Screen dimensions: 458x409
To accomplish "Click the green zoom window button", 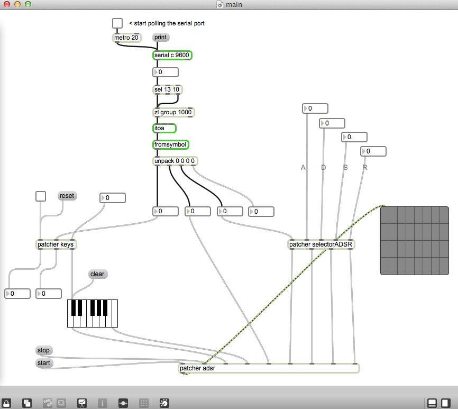I will [28, 4].
